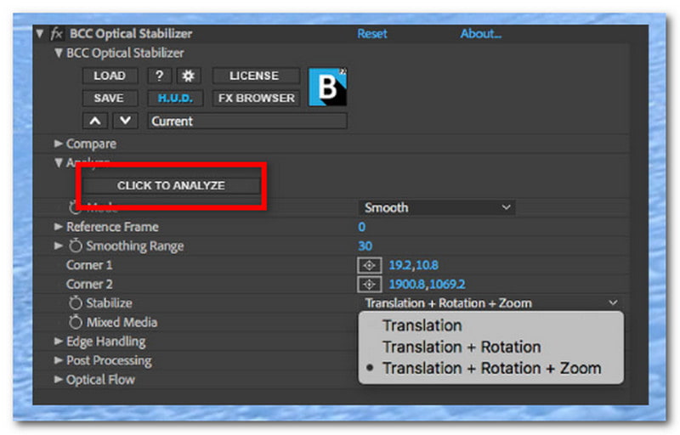Choose Translation + Rotation menu option

pos(462,347)
